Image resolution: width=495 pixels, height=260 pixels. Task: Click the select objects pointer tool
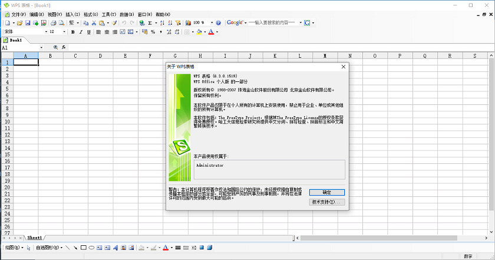point(28,248)
